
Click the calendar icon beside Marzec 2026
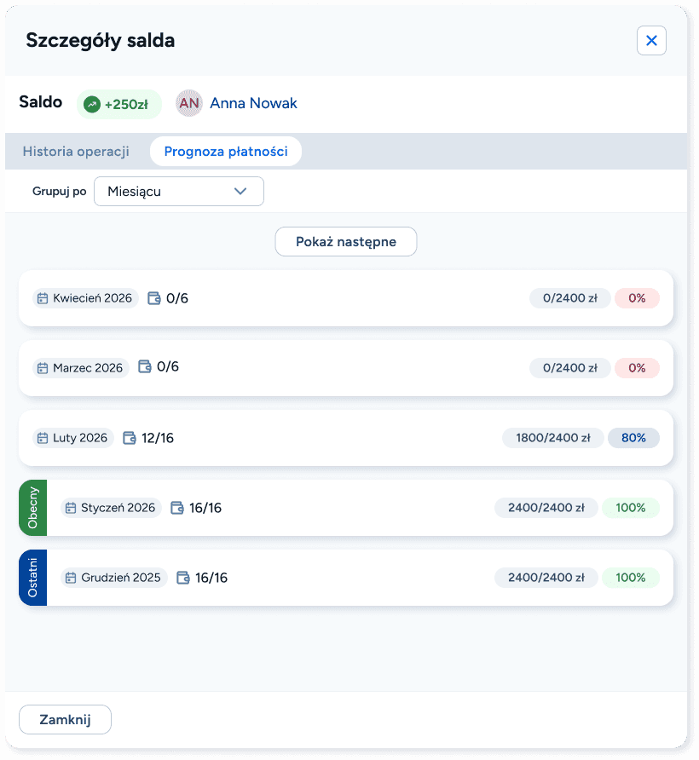pos(43,368)
